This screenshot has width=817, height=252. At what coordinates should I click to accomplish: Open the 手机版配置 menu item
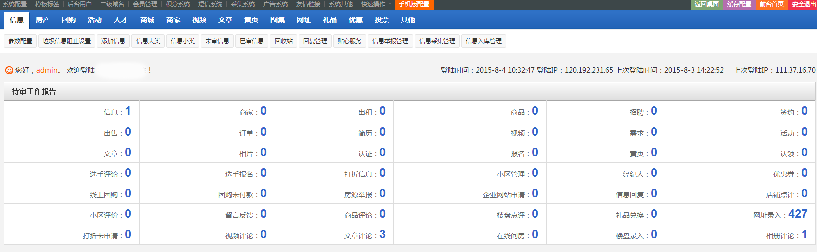coord(414,4)
